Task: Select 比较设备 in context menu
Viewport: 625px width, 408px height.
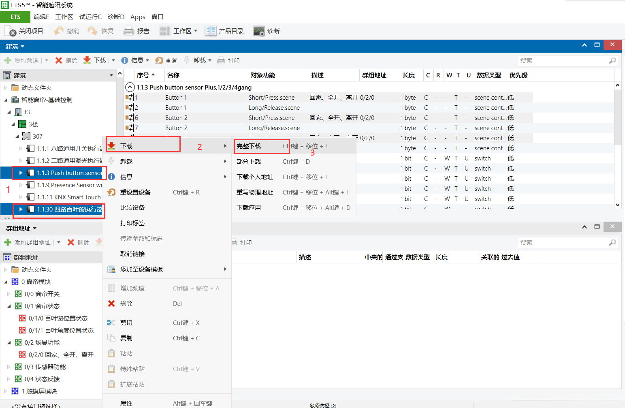Action: [167, 207]
